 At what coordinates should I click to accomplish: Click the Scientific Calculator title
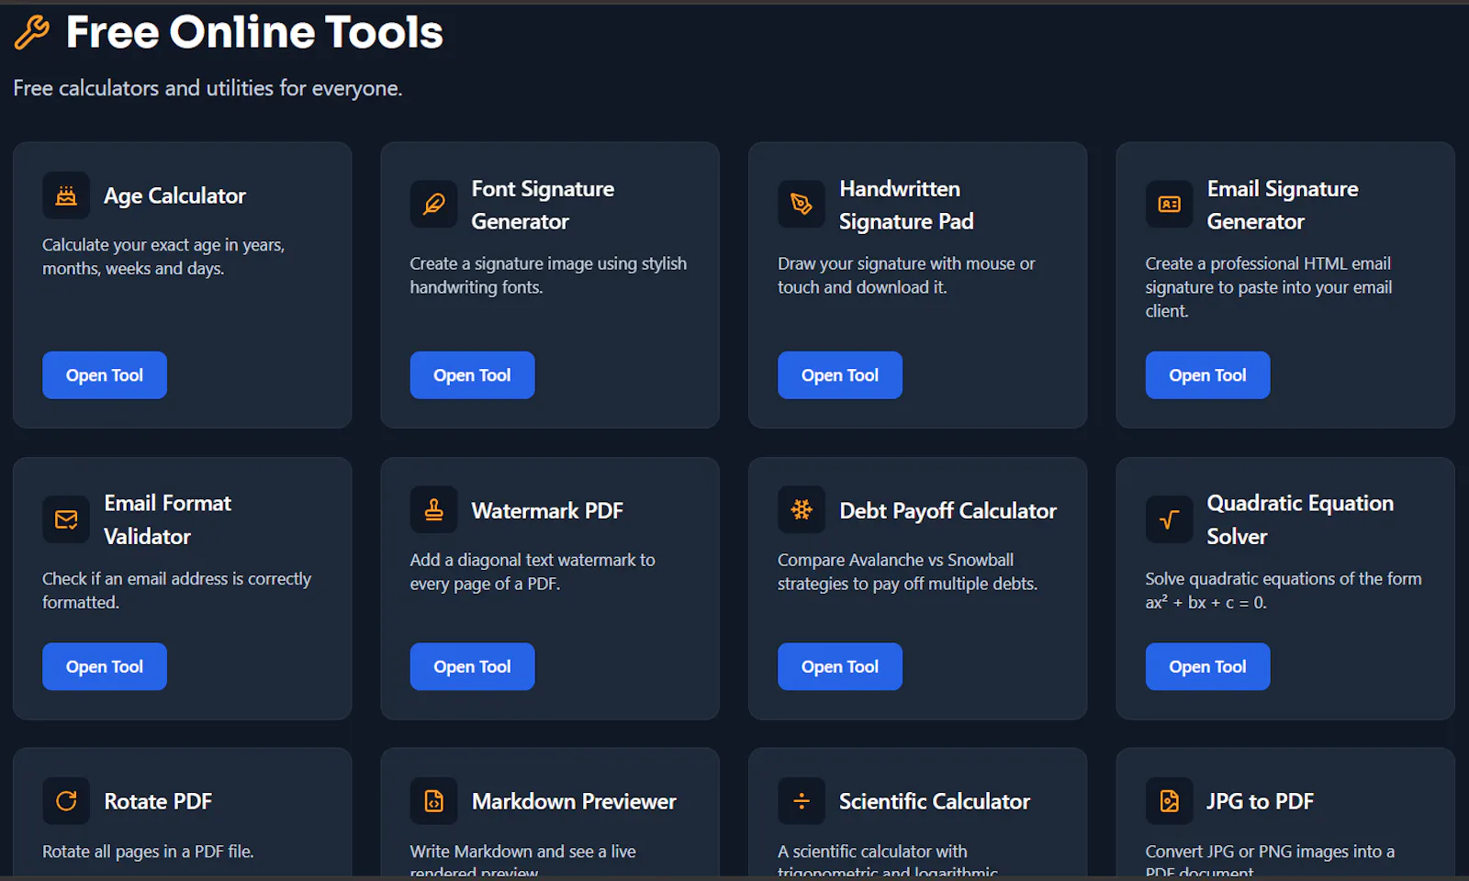coord(935,801)
